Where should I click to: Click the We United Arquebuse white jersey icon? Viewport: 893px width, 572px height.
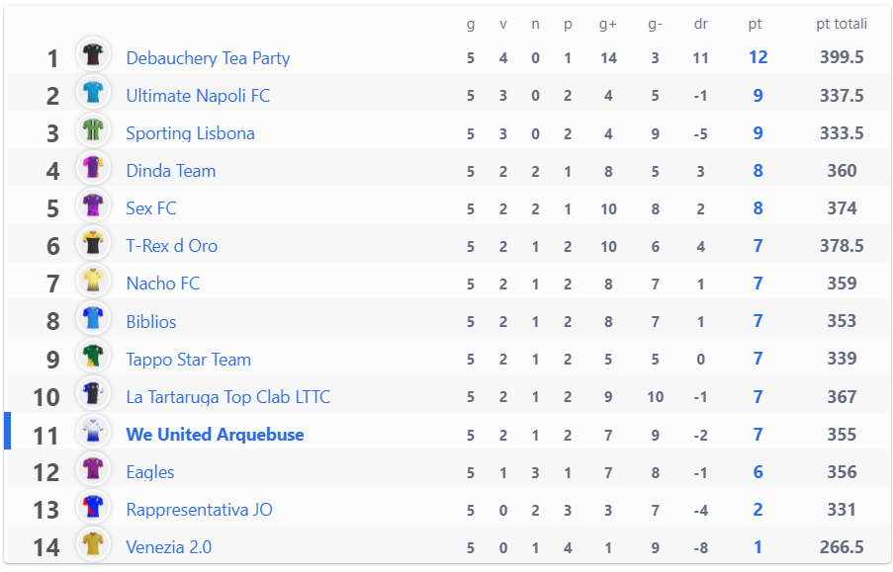pos(93,432)
